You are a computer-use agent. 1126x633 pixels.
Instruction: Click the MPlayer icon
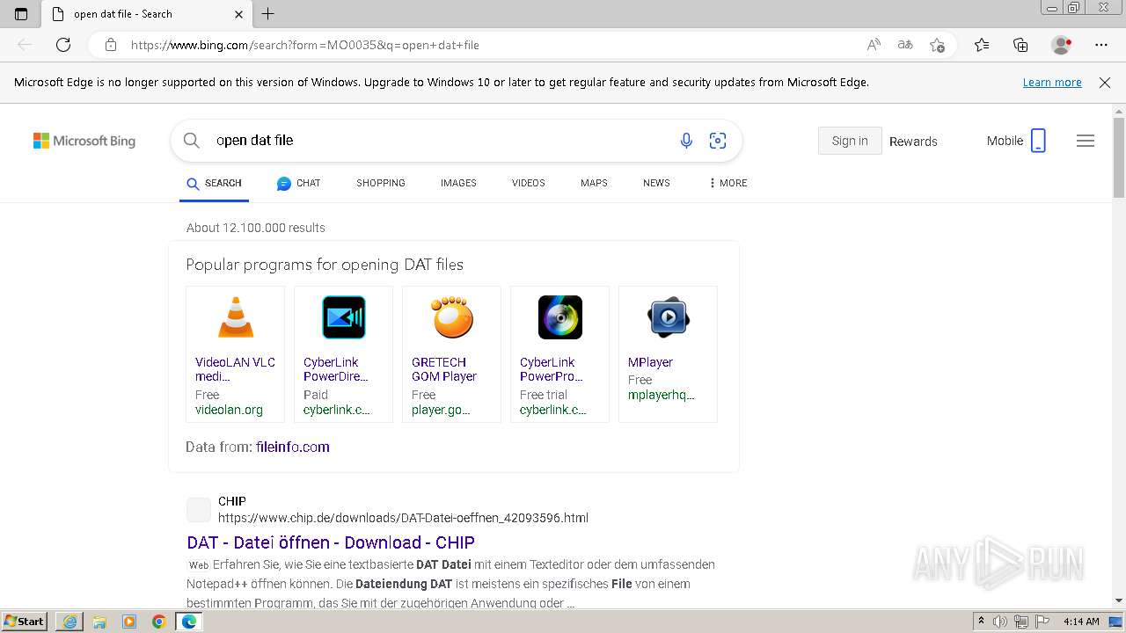pyautogui.click(x=669, y=317)
